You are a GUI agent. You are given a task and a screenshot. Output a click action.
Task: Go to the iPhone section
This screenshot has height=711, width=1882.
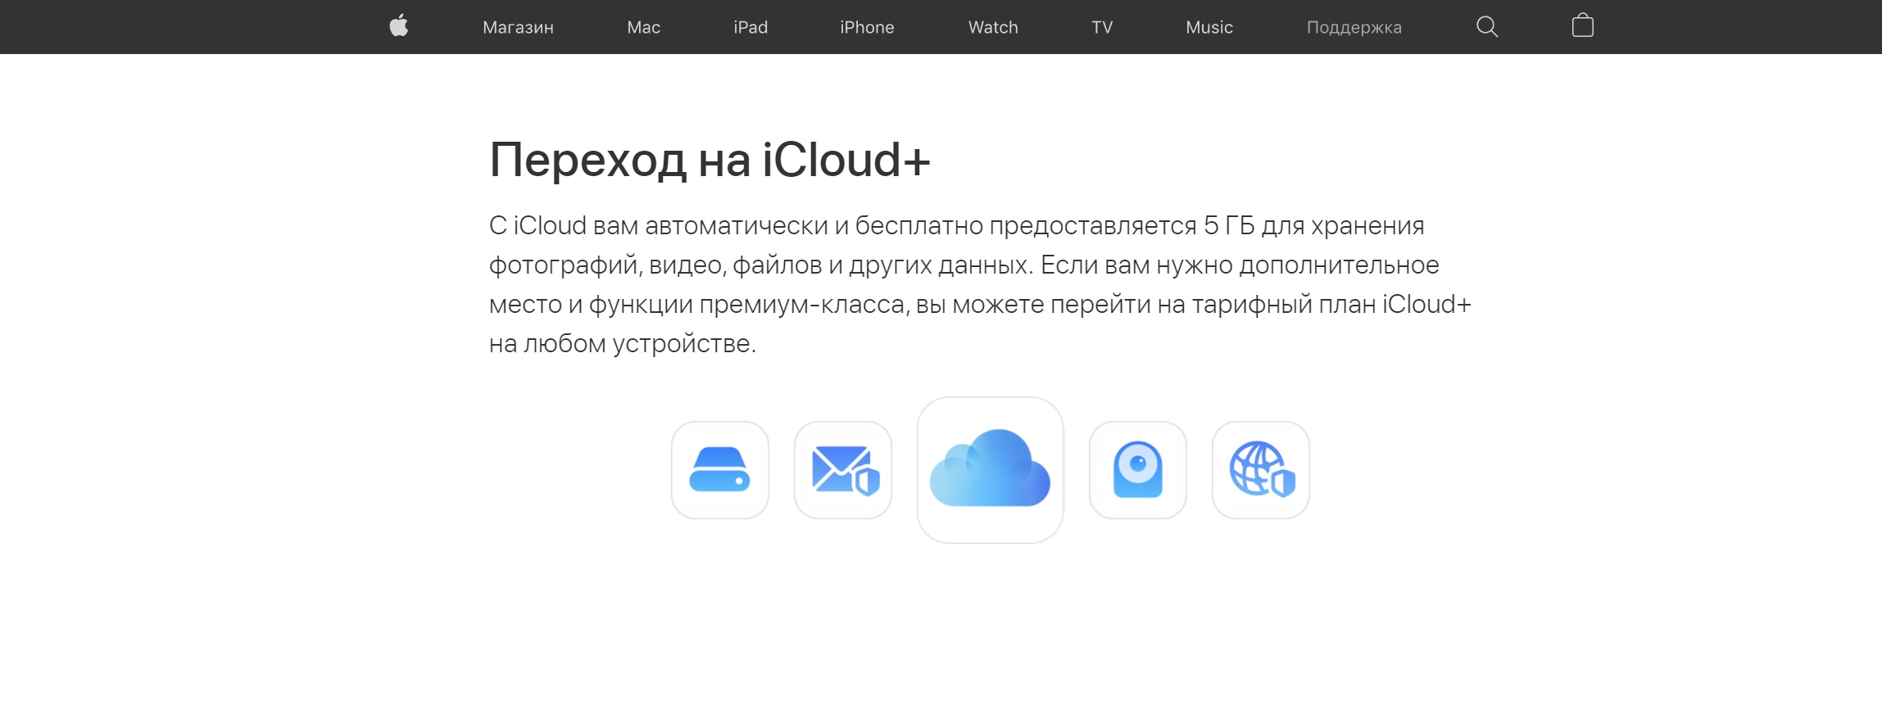click(x=867, y=27)
